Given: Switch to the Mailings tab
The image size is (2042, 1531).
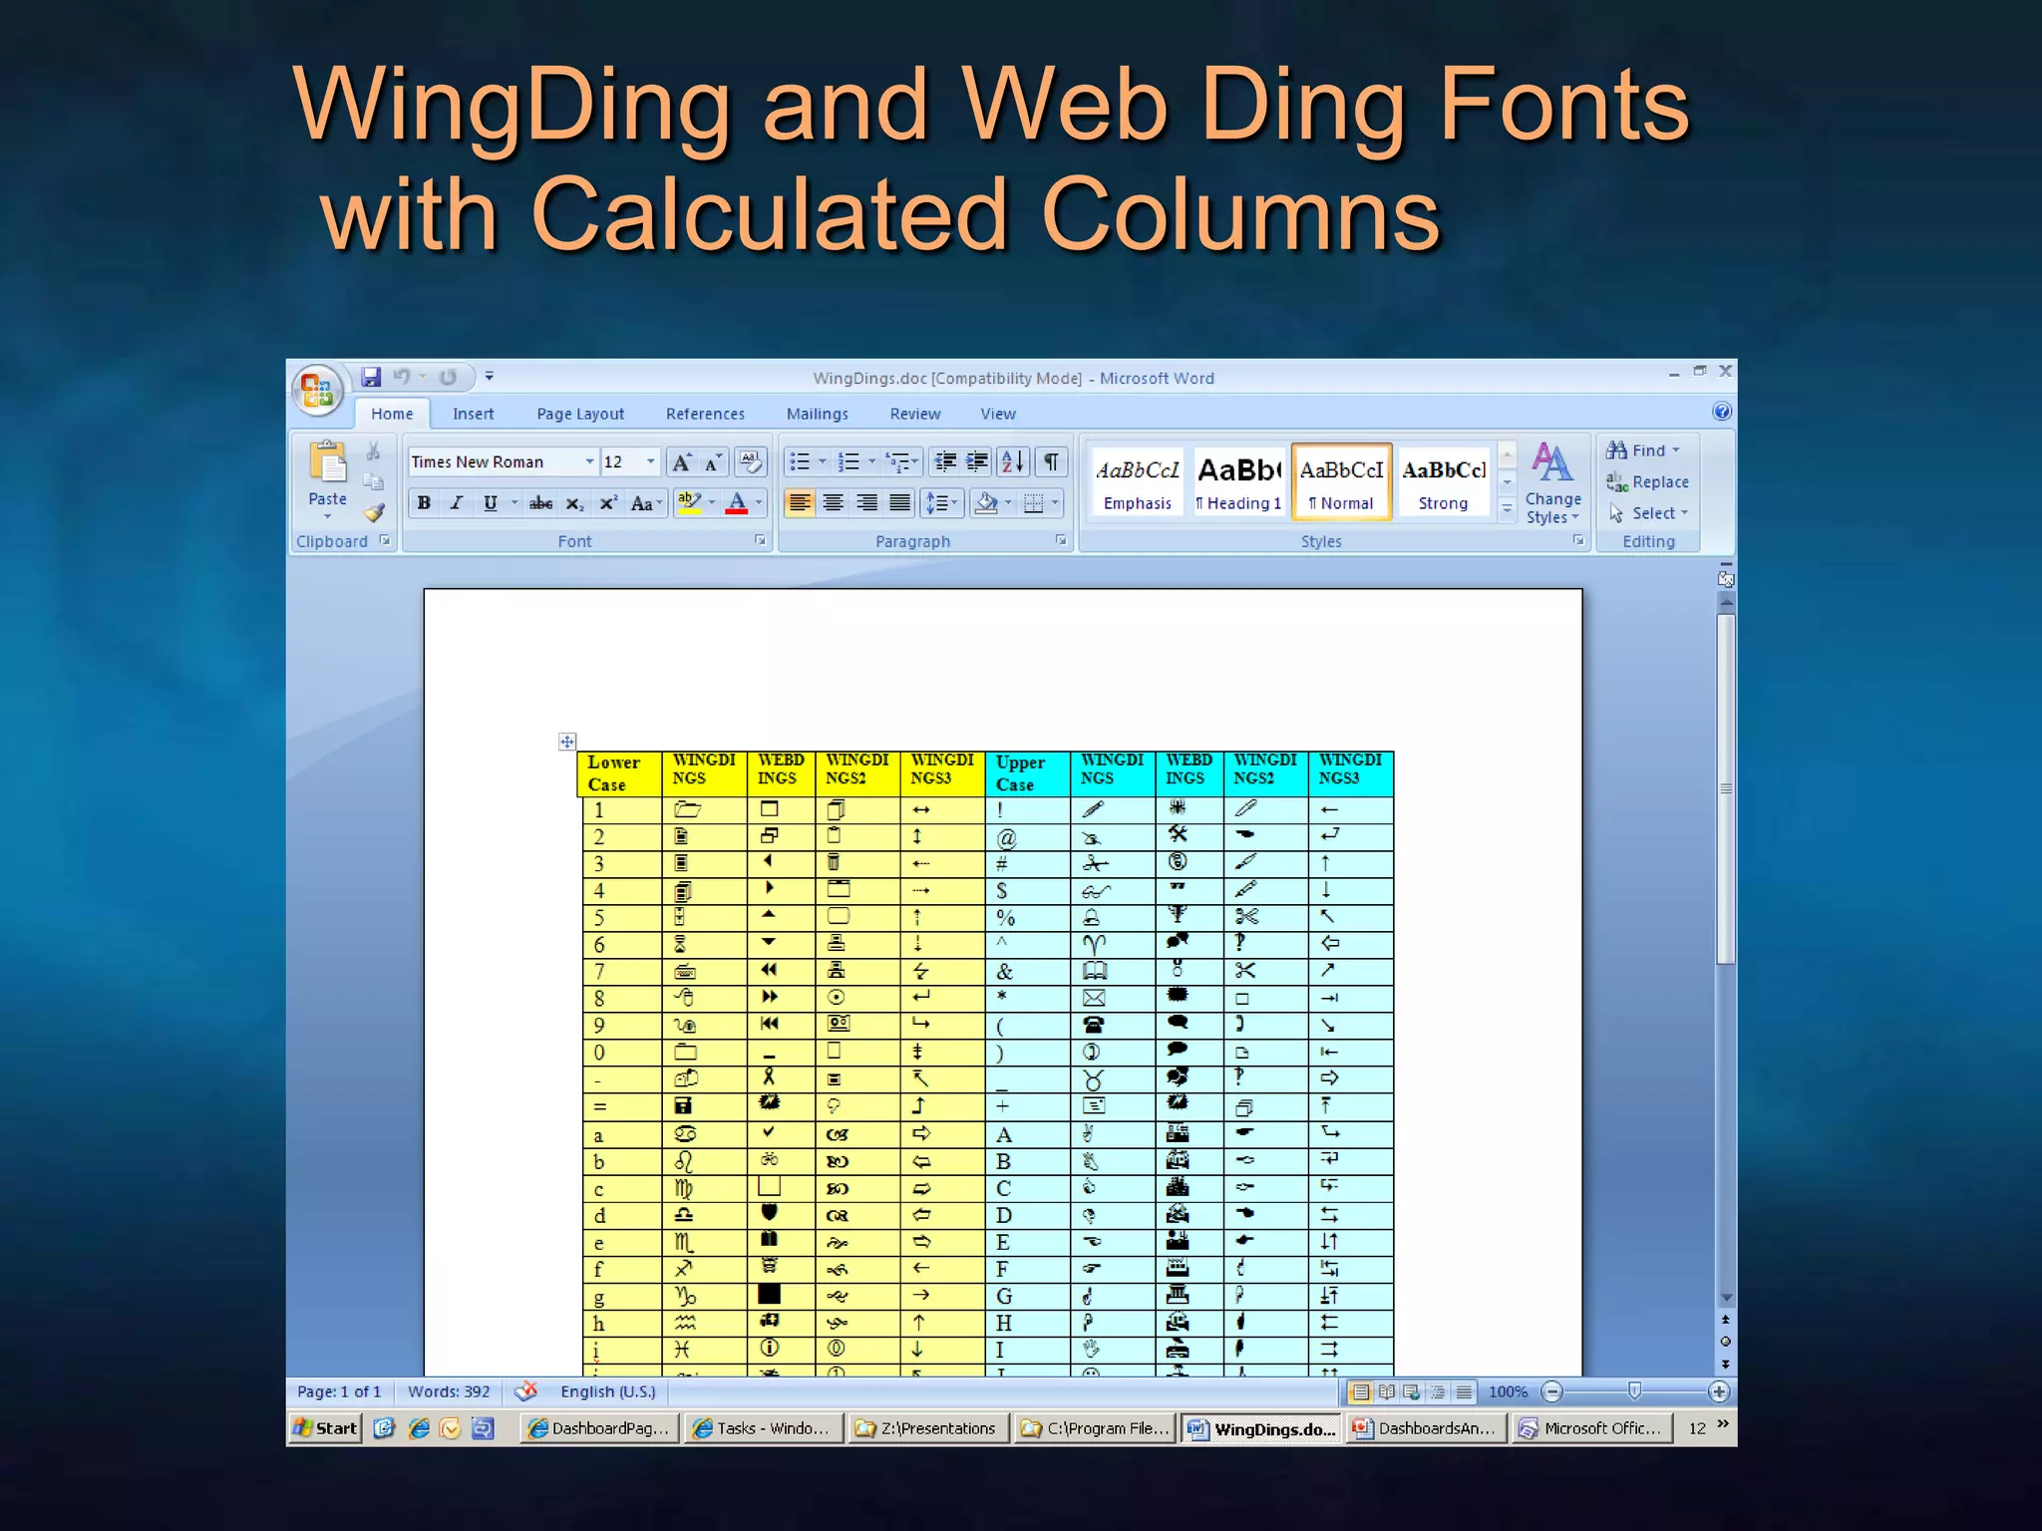Looking at the screenshot, I should [x=817, y=414].
